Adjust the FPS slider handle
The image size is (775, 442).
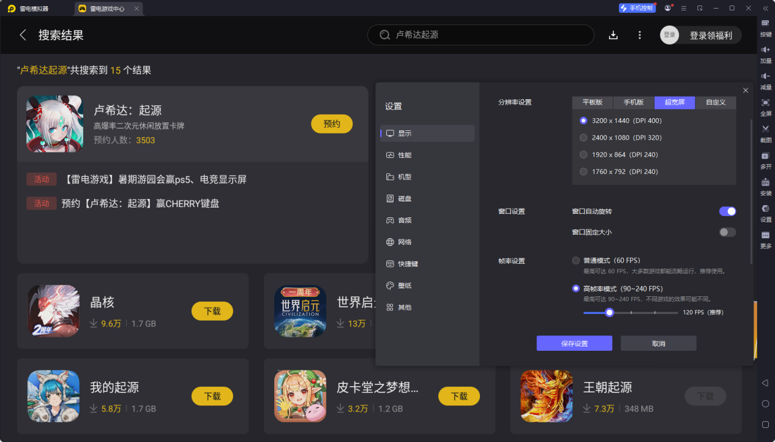tap(609, 312)
